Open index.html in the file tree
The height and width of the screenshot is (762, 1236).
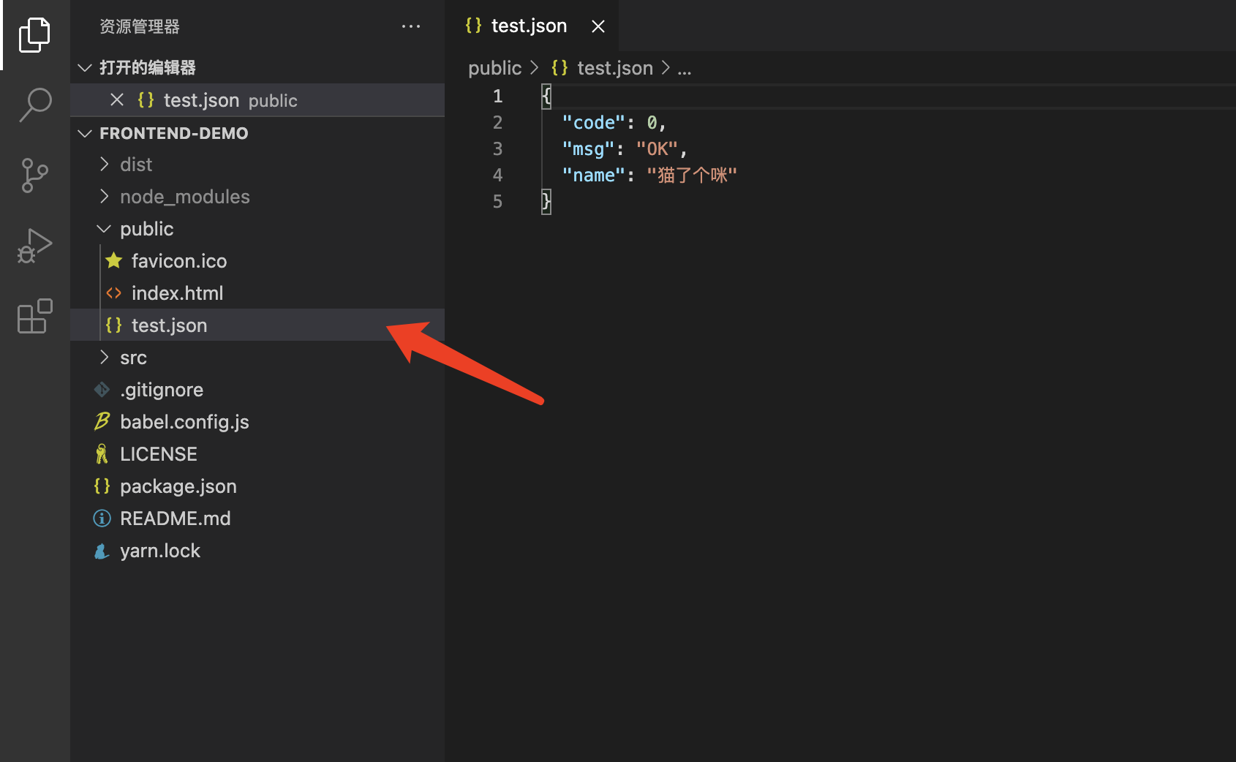point(257,293)
